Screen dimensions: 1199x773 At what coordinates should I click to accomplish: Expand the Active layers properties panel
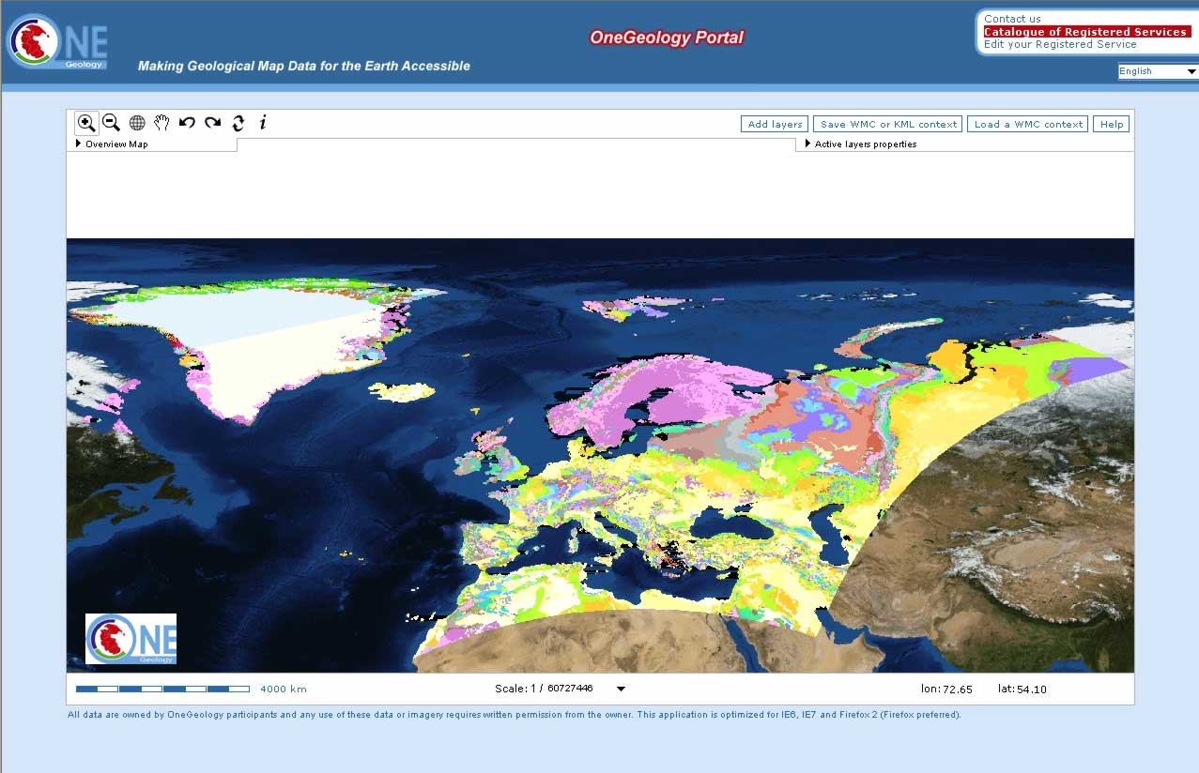point(861,144)
